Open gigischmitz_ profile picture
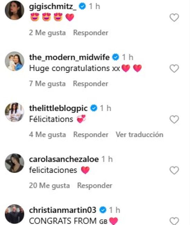Image resolution: width=190 pixels, height=225 pixels. [x=15, y=10]
